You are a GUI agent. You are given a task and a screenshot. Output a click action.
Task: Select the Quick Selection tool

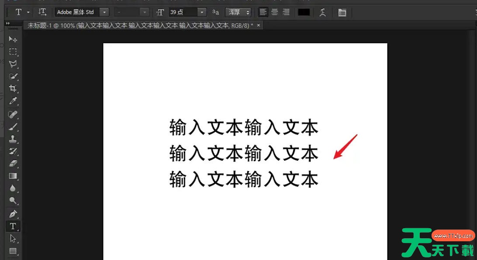13,77
